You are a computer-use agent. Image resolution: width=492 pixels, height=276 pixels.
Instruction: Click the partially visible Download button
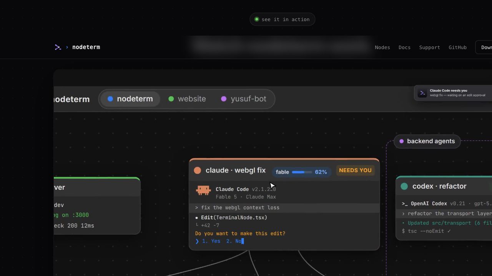[484, 47]
